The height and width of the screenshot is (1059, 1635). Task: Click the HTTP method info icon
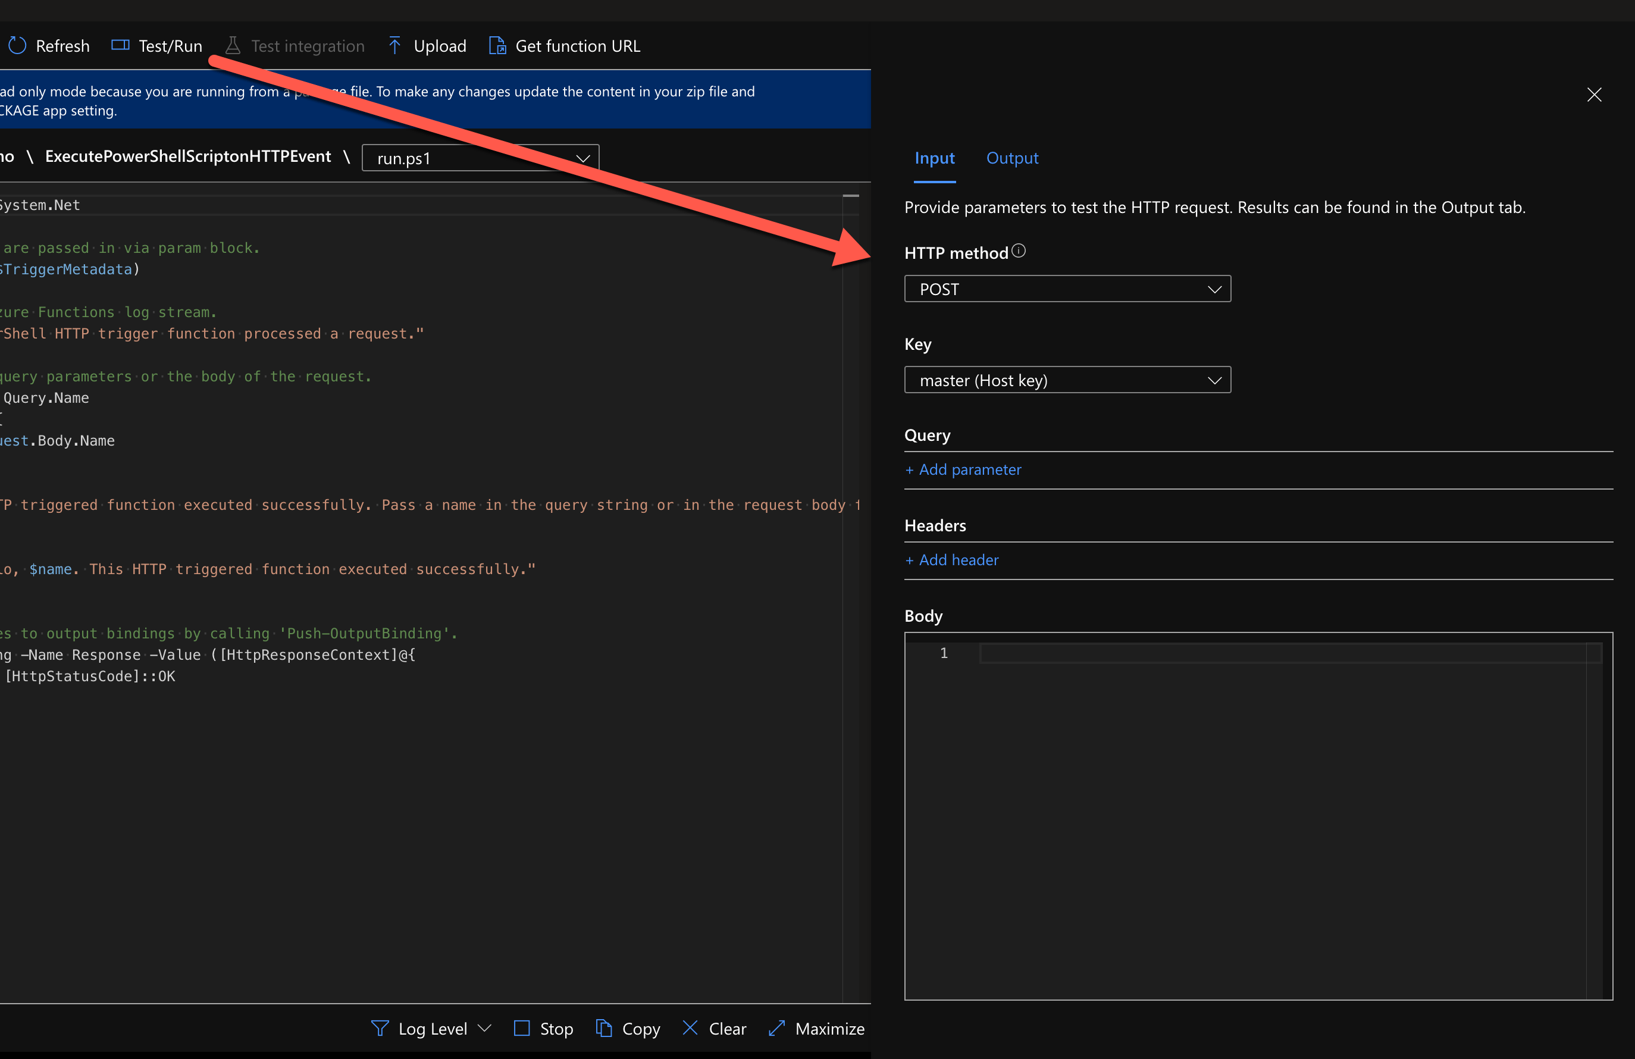[x=1019, y=251]
